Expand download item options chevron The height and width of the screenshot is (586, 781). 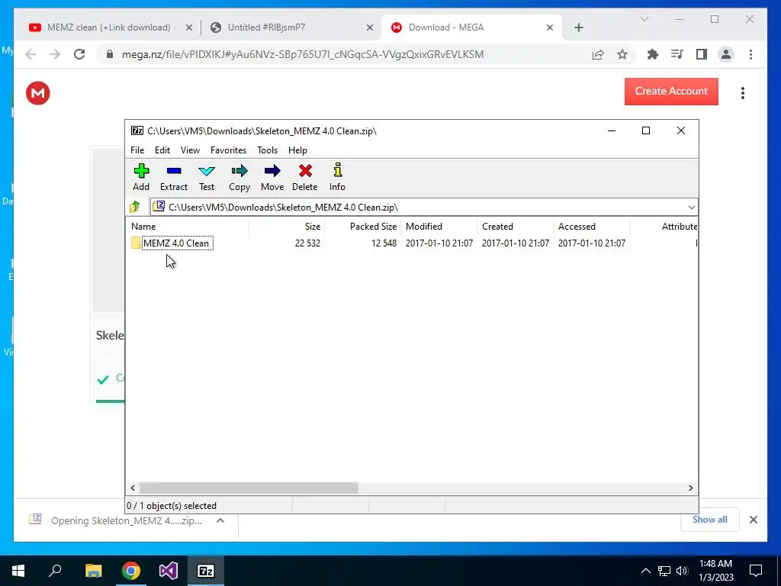click(x=220, y=520)
